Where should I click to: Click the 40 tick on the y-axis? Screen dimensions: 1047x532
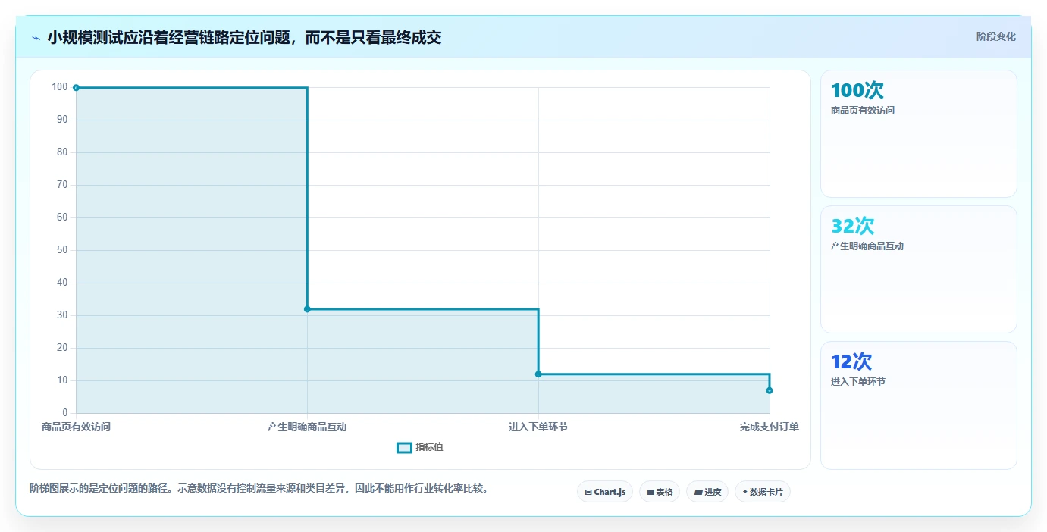click(x=62, y=283)
